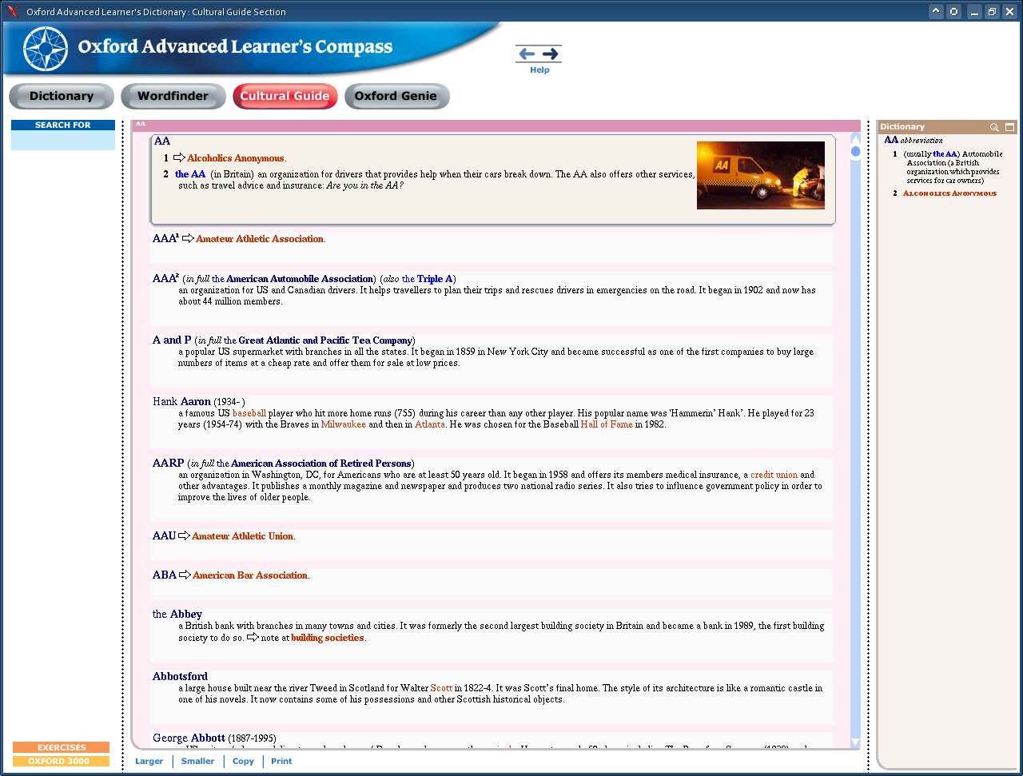Open the 'credit union' link in the AARP entry

[x=774, y=475]
